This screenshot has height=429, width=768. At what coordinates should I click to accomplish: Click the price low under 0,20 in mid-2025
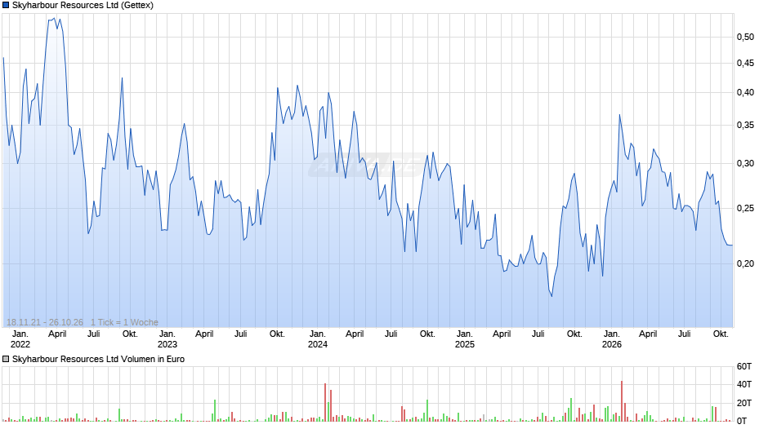pyautogui.click(x=551, y=296)
